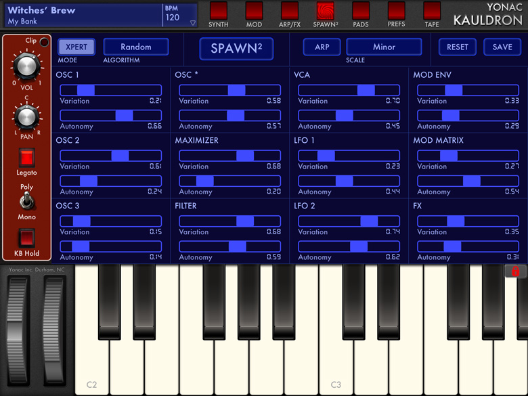Click the left pitch bend wheel

[x=17, y=330]
